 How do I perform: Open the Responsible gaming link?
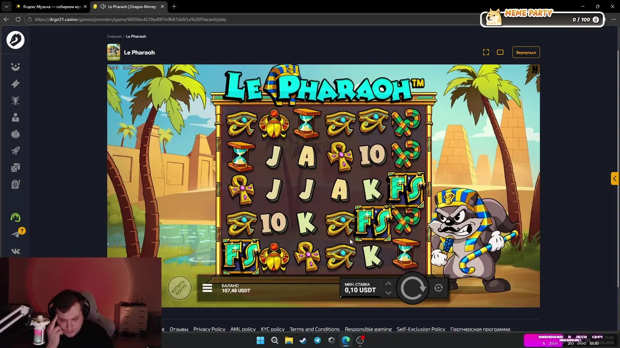click(368, 329)
